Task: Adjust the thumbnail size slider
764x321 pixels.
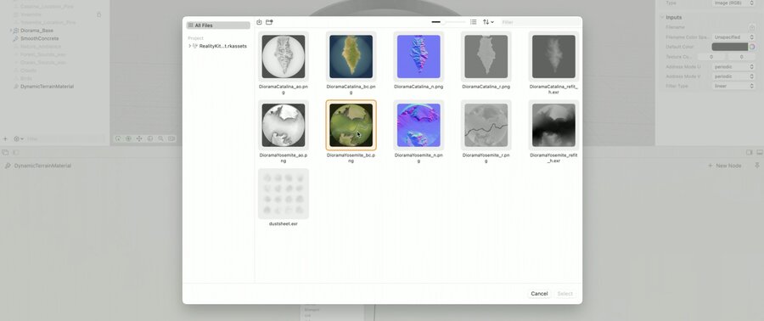Action: tap(448, 22)
